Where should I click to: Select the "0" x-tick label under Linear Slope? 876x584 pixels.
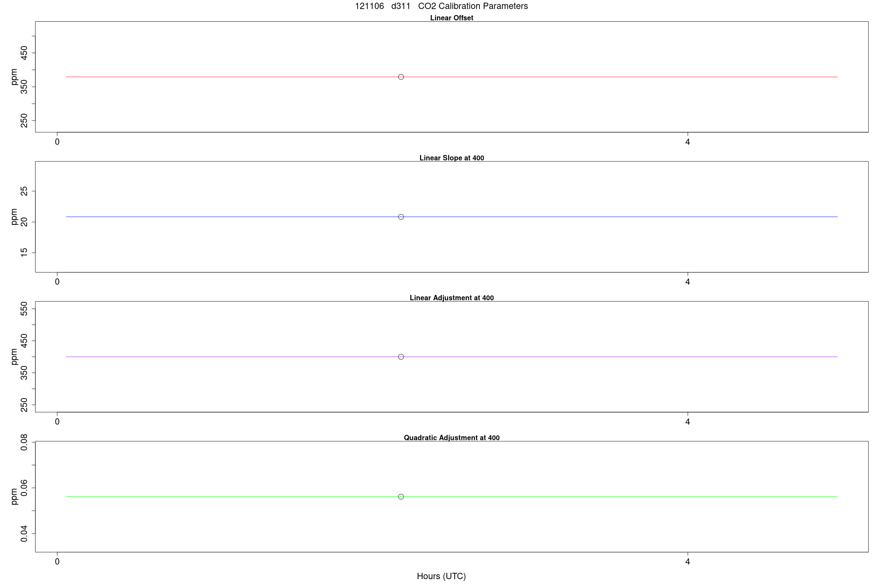pyautogui.click(x=57, y=282)
